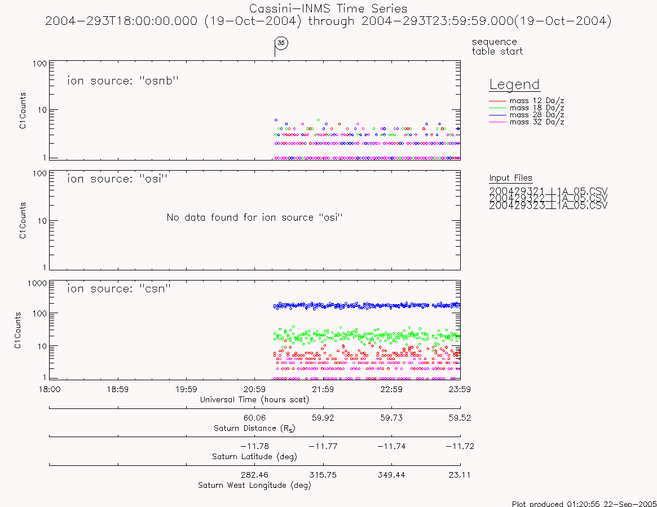Click the Saturn Distance value 59.73
Viewport: 657px width, 507px height.
pos(391,418)
